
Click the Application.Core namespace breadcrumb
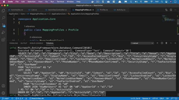coord(57,14)
